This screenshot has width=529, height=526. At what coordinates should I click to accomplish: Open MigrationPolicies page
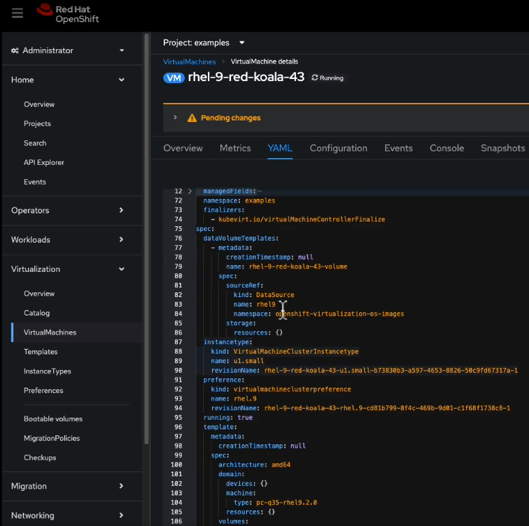[52, 438]
